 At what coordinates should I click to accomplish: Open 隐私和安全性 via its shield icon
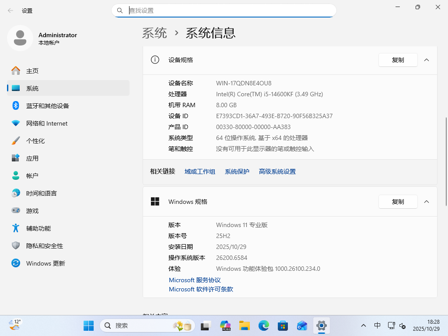click(15, 245)
